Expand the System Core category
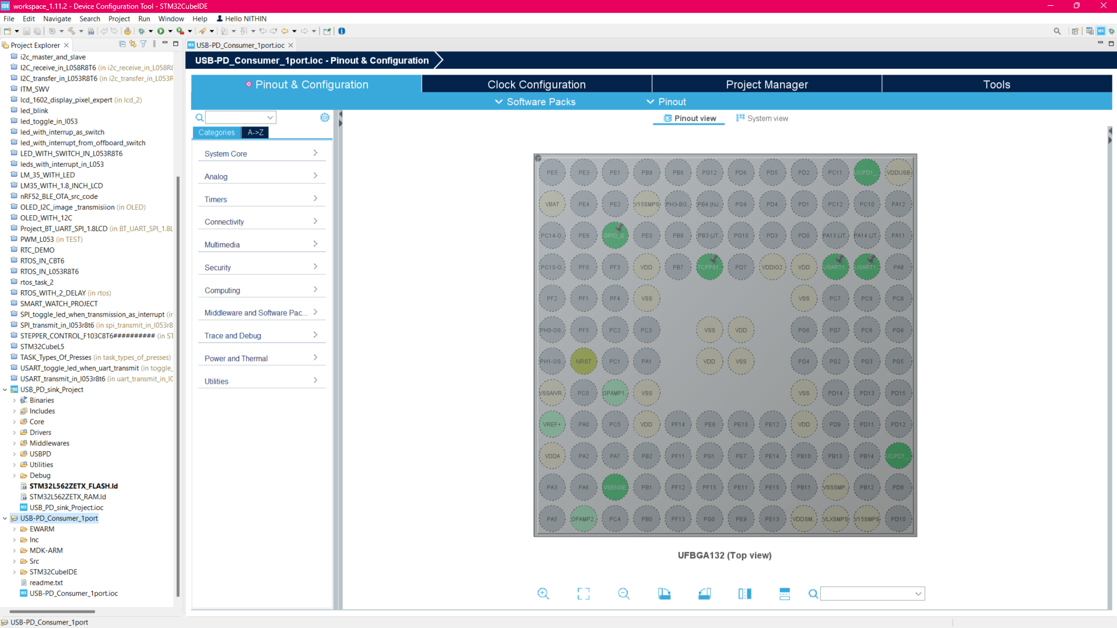1117x628 pixels. pos(261,153)
